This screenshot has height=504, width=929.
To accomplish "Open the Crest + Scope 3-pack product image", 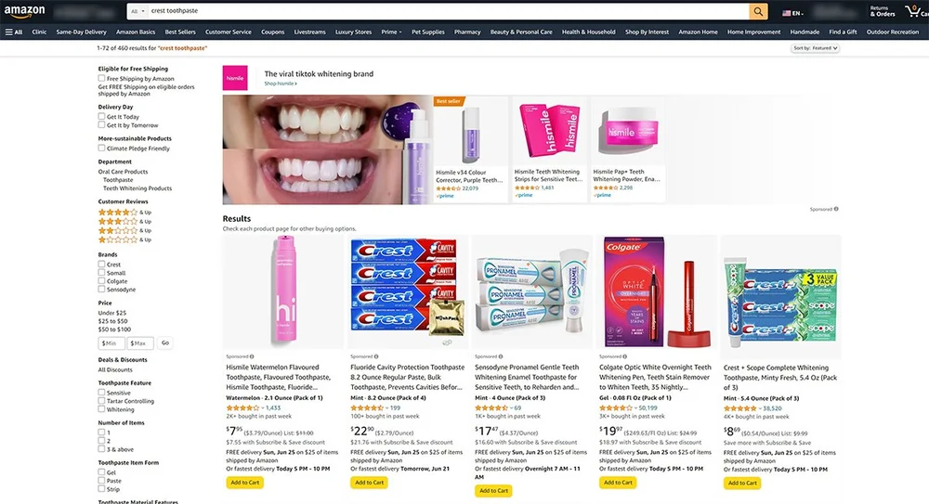I will point(780,297).
